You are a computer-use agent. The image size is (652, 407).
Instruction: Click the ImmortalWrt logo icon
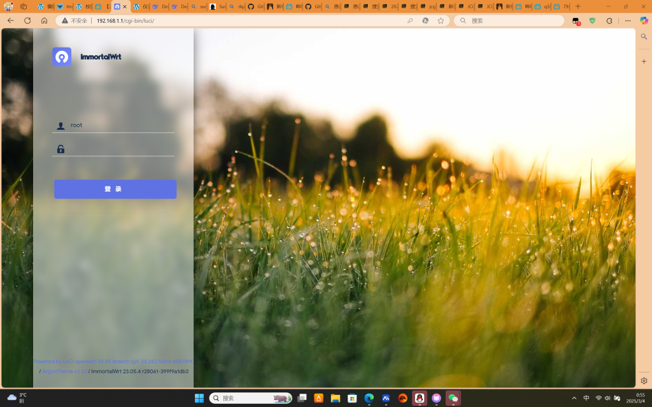62,57
